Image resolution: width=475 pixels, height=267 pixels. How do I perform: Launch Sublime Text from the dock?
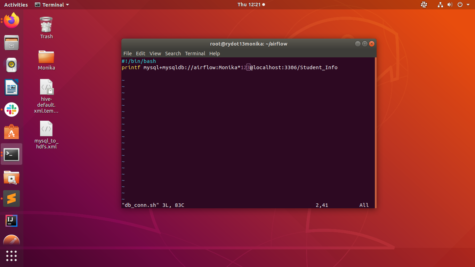[x=11, y=199]
